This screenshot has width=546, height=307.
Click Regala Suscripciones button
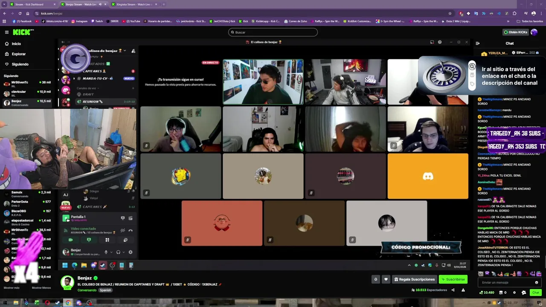click(x=415, y=279)
